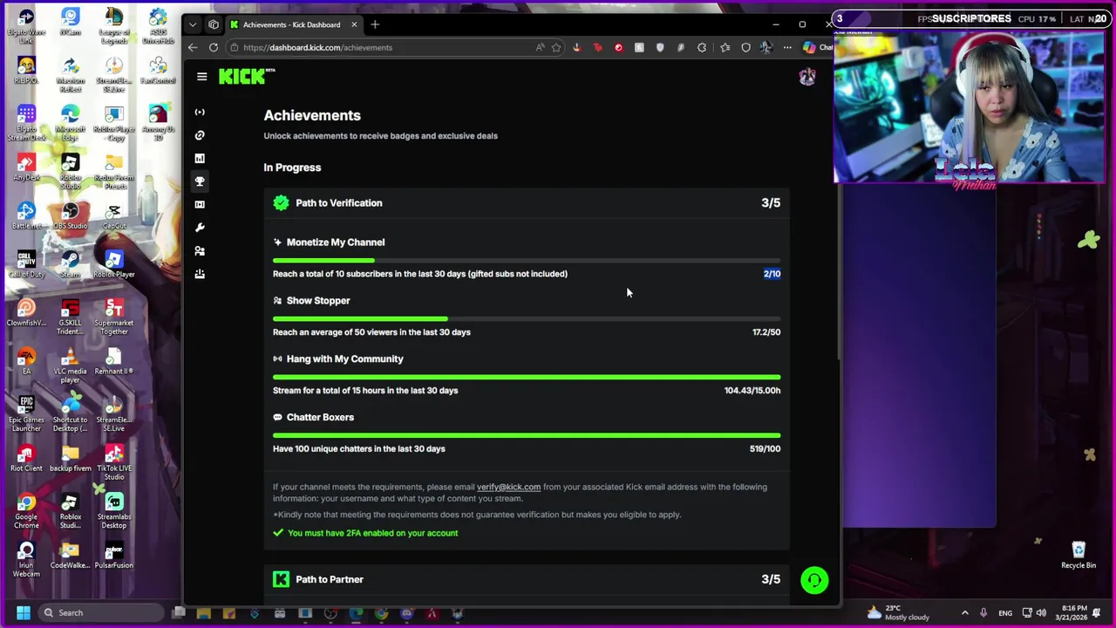1116x628 pixels.
Task: Click the Windows taskbar Search box
Action: (x=103, y=612)
